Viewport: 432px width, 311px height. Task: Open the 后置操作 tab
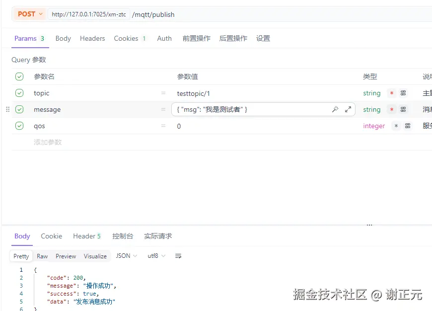(x=233, y=38)
